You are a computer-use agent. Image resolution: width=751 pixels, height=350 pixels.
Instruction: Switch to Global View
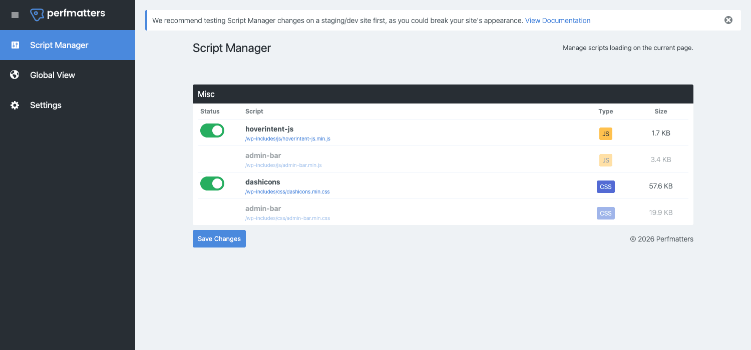68,75
